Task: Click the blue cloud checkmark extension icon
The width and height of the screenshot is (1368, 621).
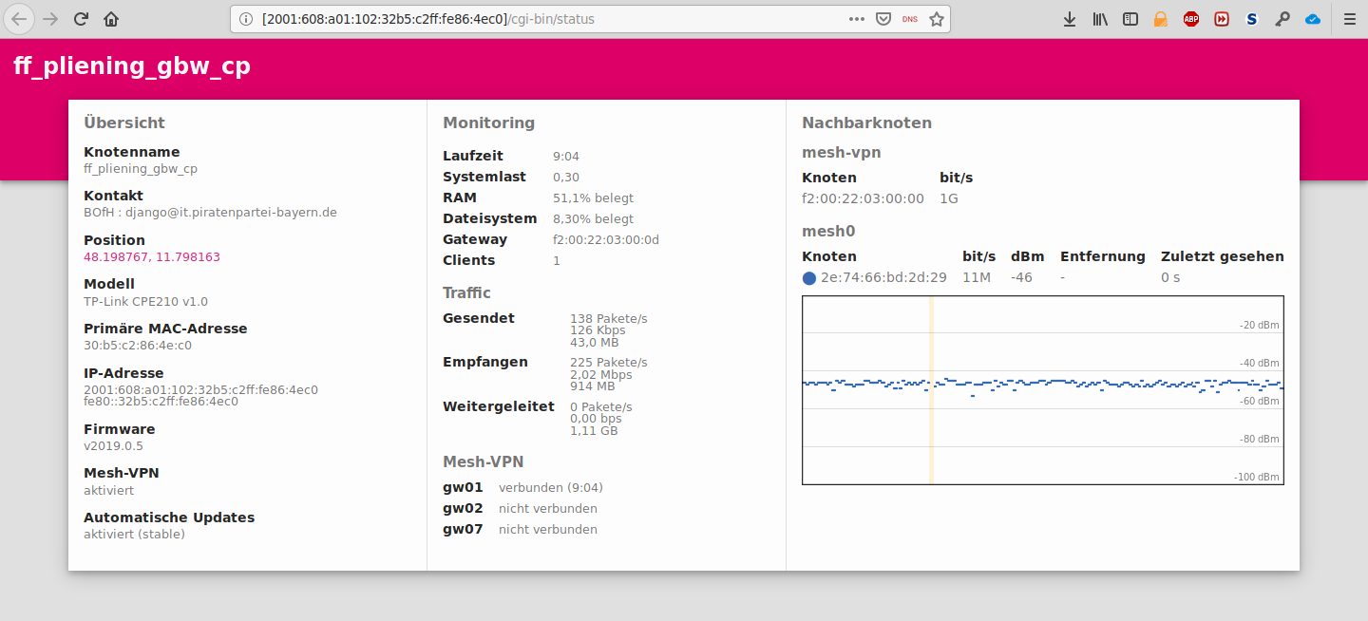Action: (x=1313, y=19)
